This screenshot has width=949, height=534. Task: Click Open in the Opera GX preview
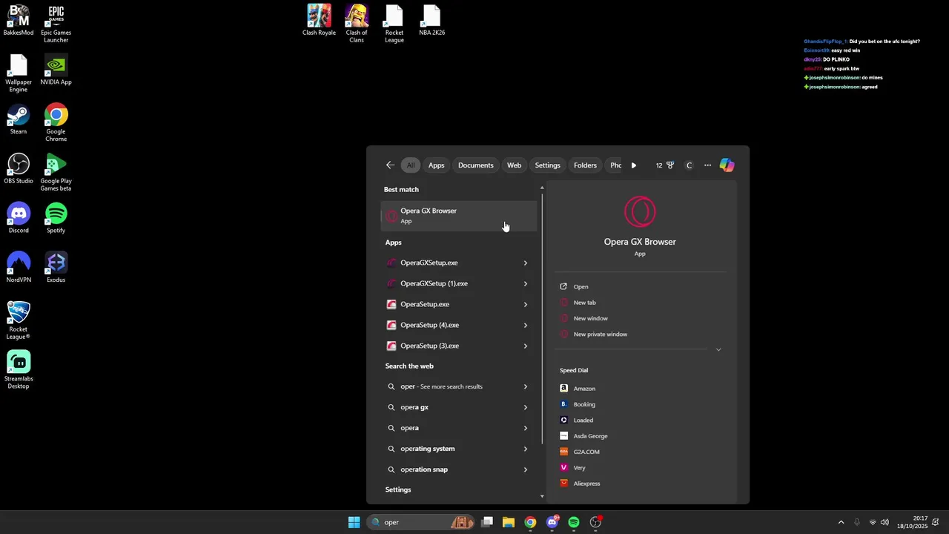pyautogui.click(x=581, y=286)
